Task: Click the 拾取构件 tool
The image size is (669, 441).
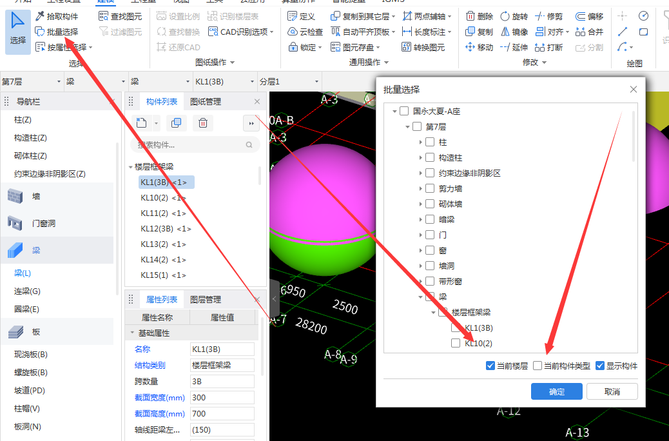Action: click(x=57, y=16)
